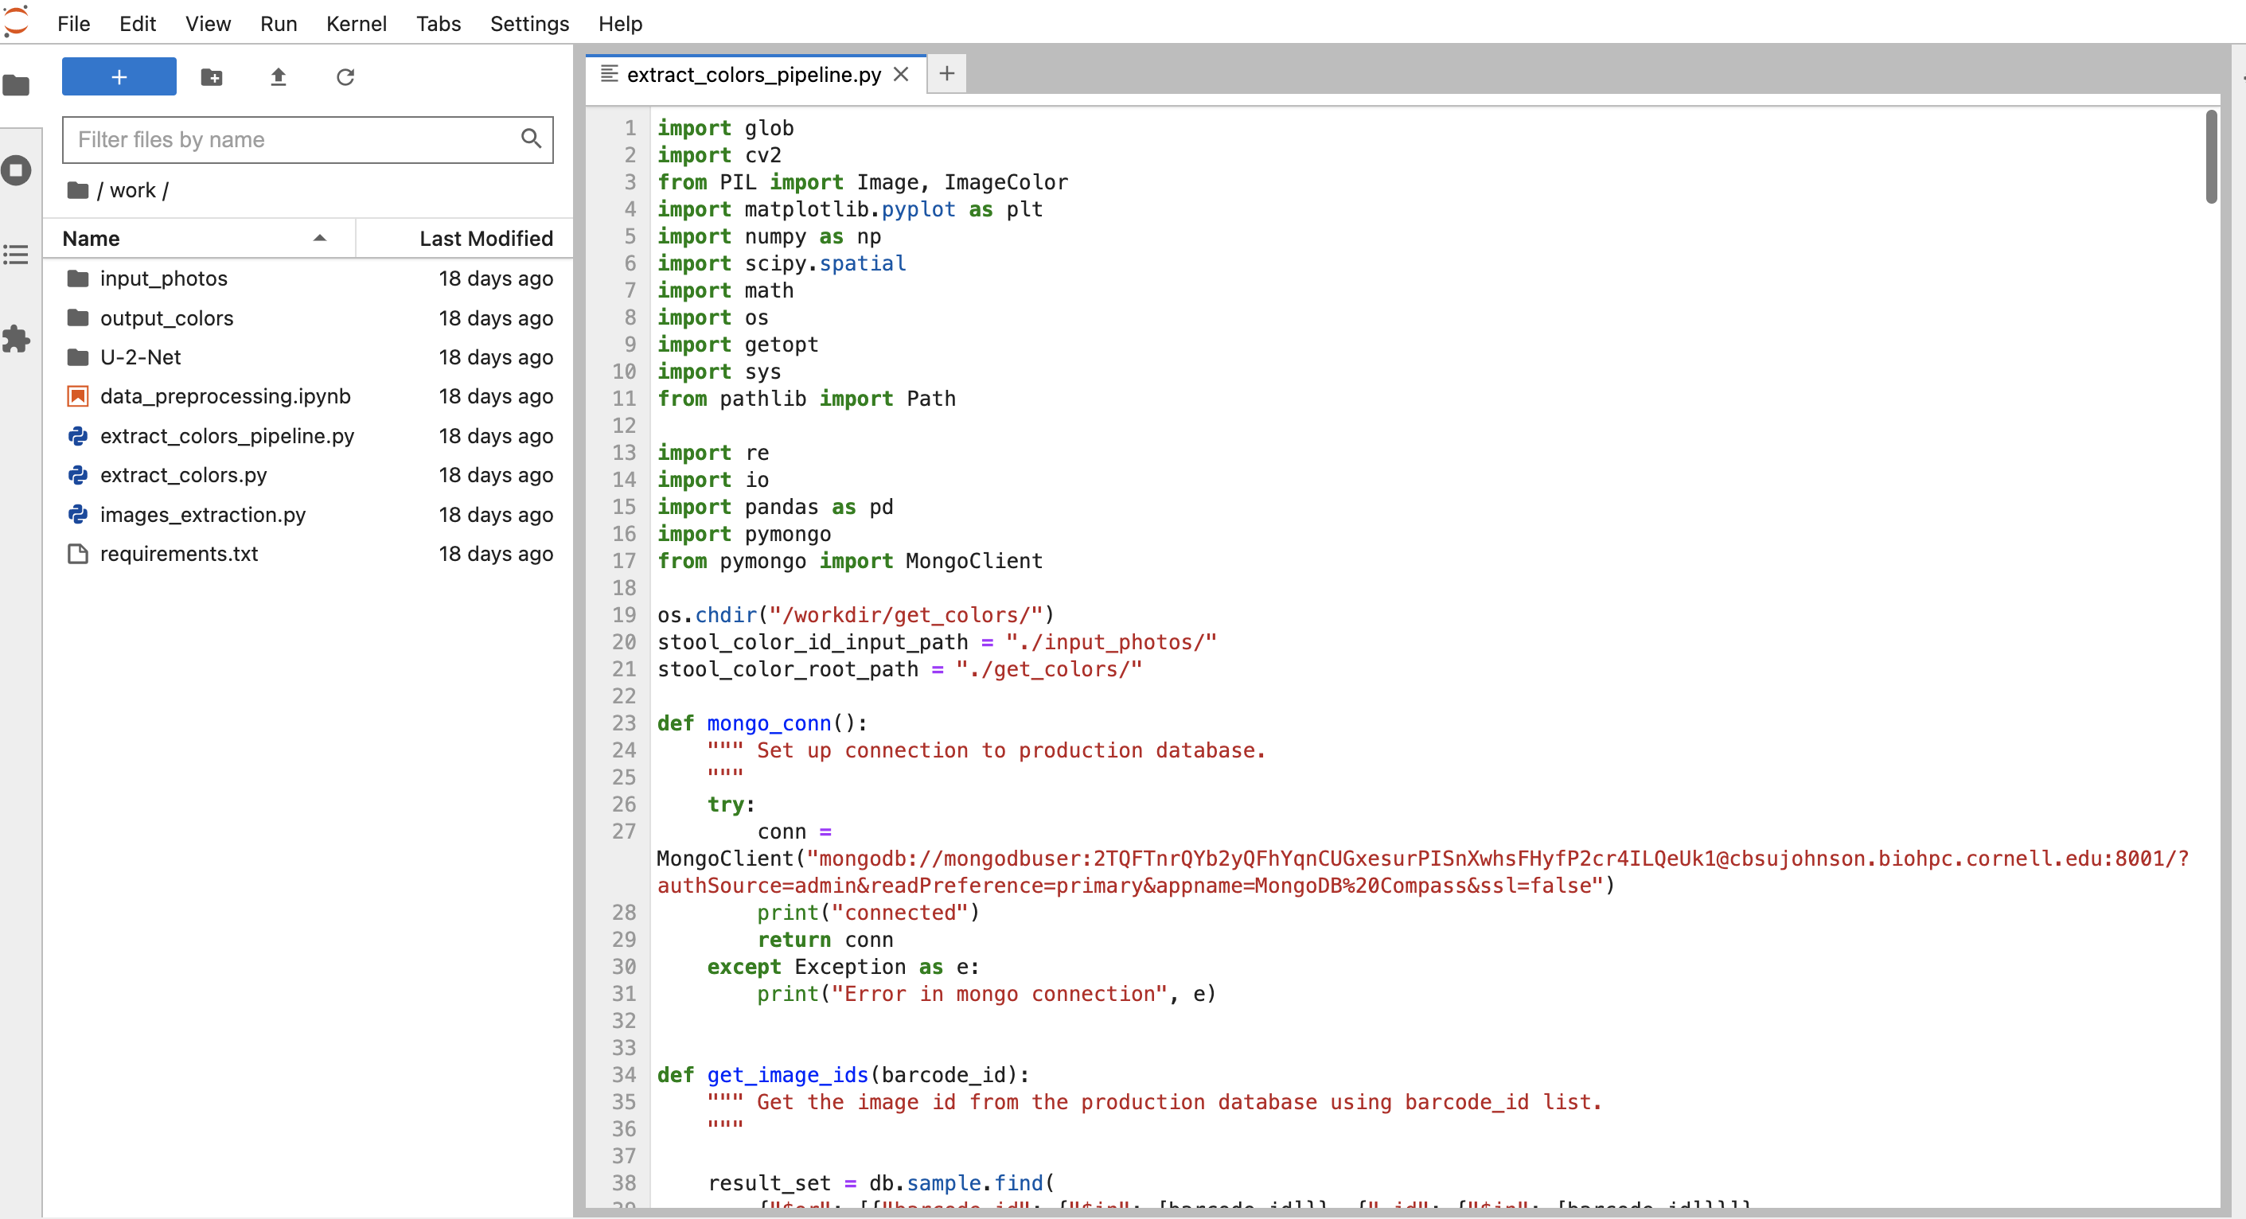2246x1219 pixels.
Task: Click 'return conn' on line 29
Action: coord(825,939)
